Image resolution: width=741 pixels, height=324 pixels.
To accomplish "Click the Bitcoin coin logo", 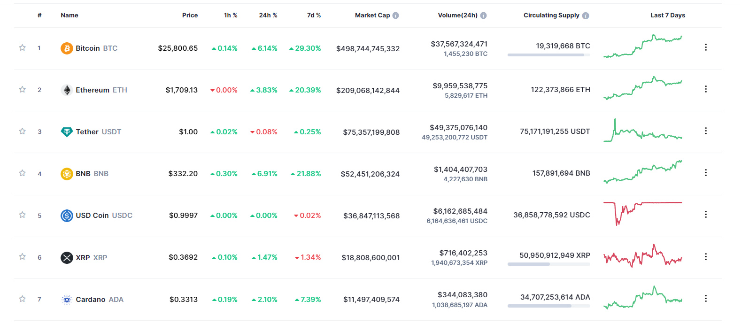I will (67, 48).
